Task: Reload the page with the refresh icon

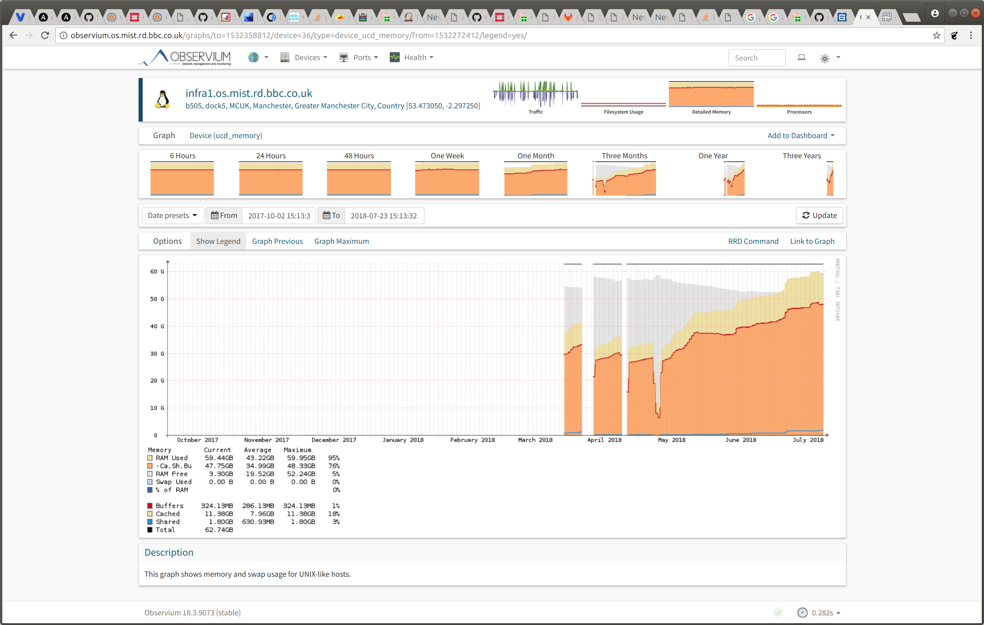Action: tap(45, 36)
